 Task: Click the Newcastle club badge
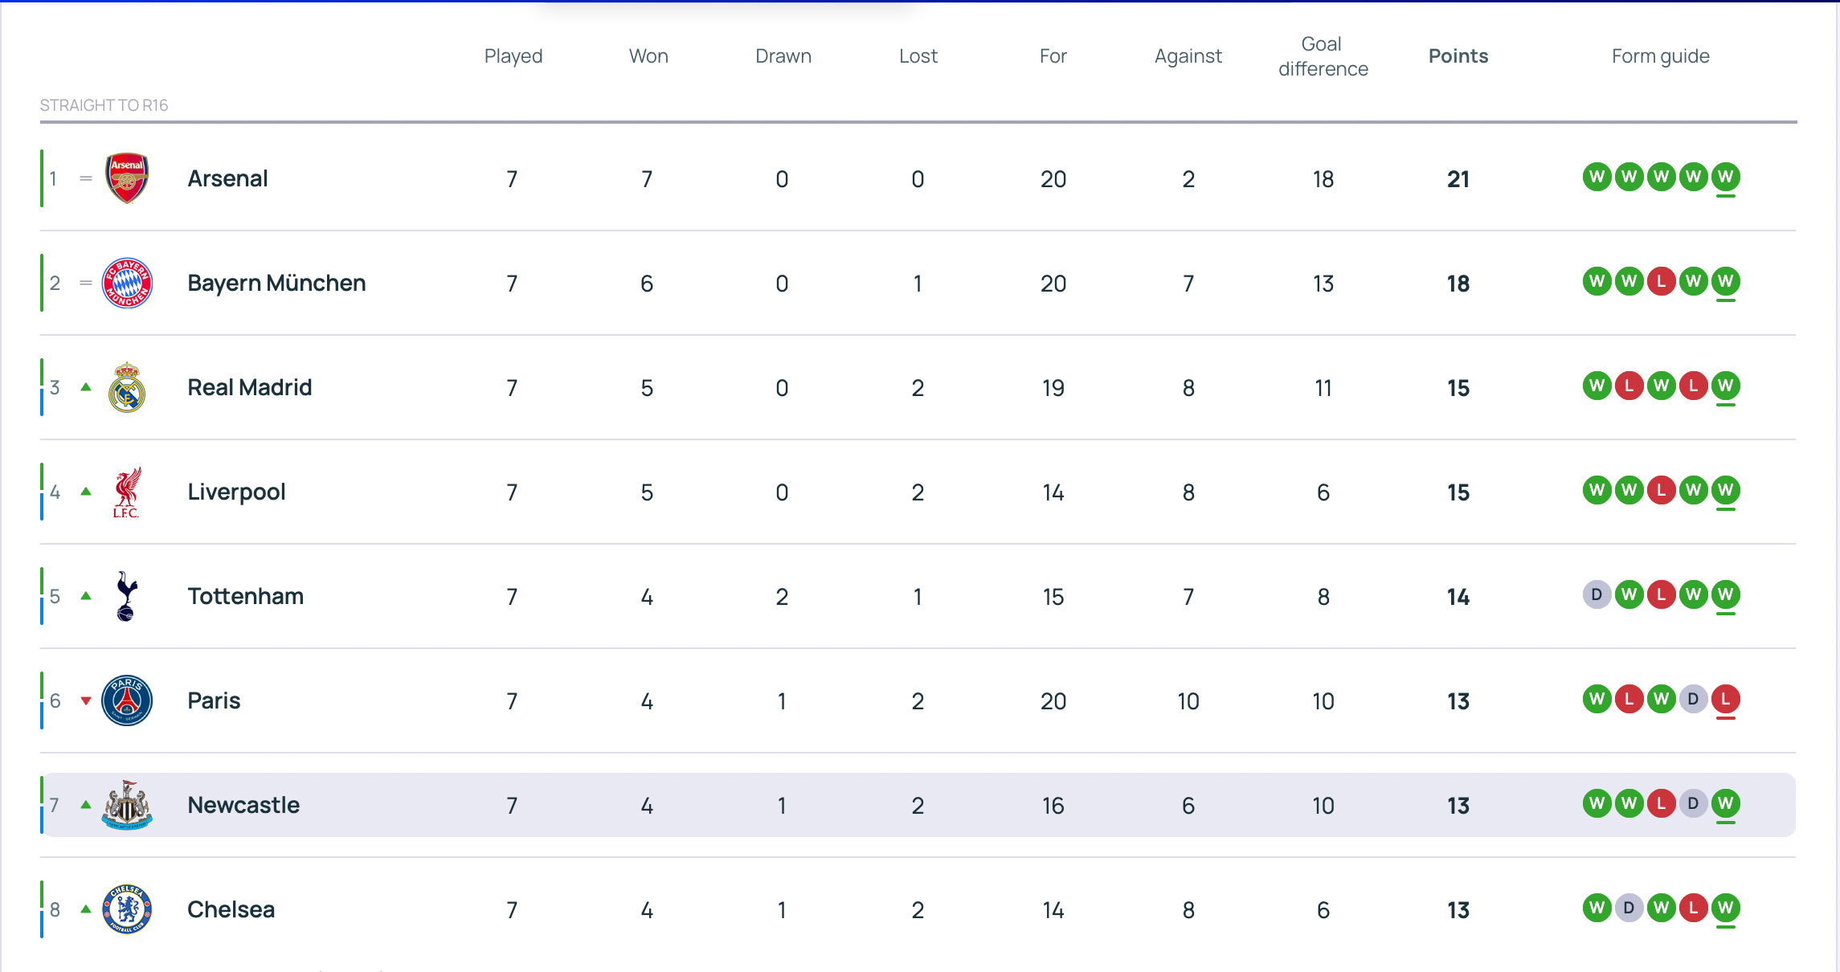pyautogui.click(x=126, y=804)
